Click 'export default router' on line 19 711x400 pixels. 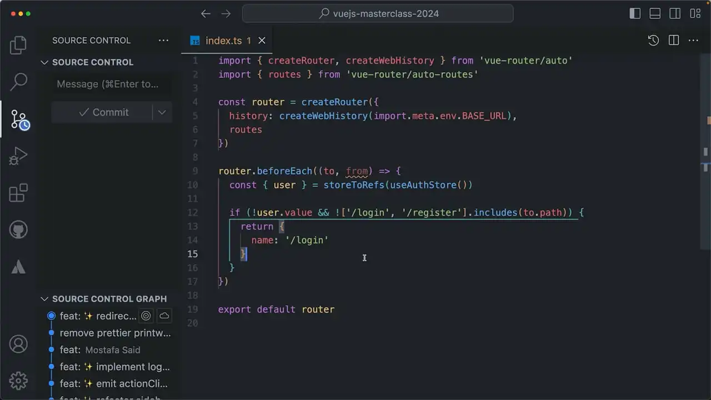tap(276, 309)
